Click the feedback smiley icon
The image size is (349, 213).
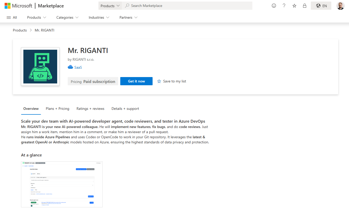coord(274,5)
